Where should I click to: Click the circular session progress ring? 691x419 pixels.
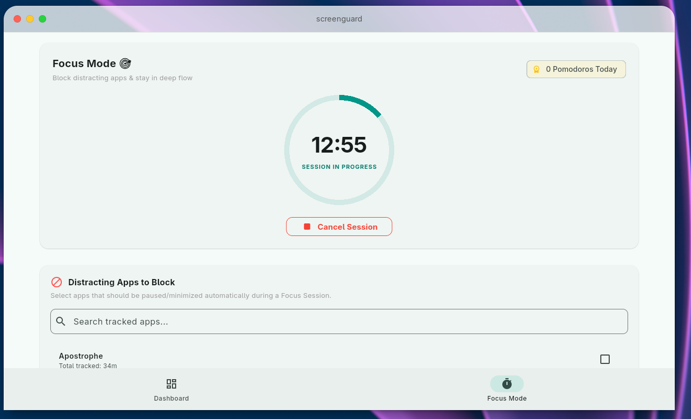tap(339, 150)
